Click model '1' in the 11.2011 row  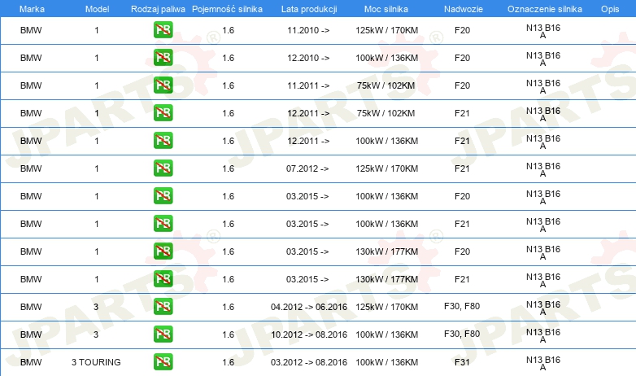[x=97, y=85]
